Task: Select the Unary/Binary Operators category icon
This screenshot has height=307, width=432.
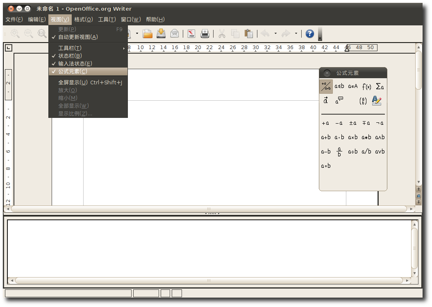Action: [326, 86]
